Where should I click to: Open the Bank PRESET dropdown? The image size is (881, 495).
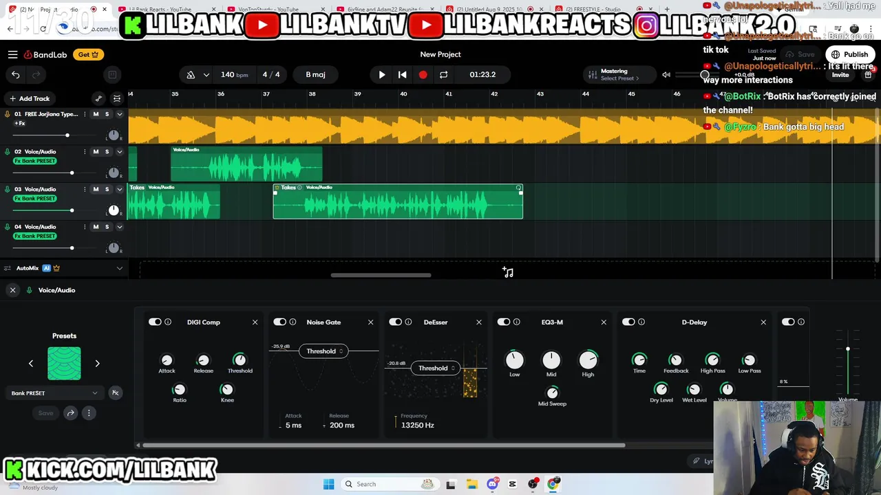click(54, 393)
